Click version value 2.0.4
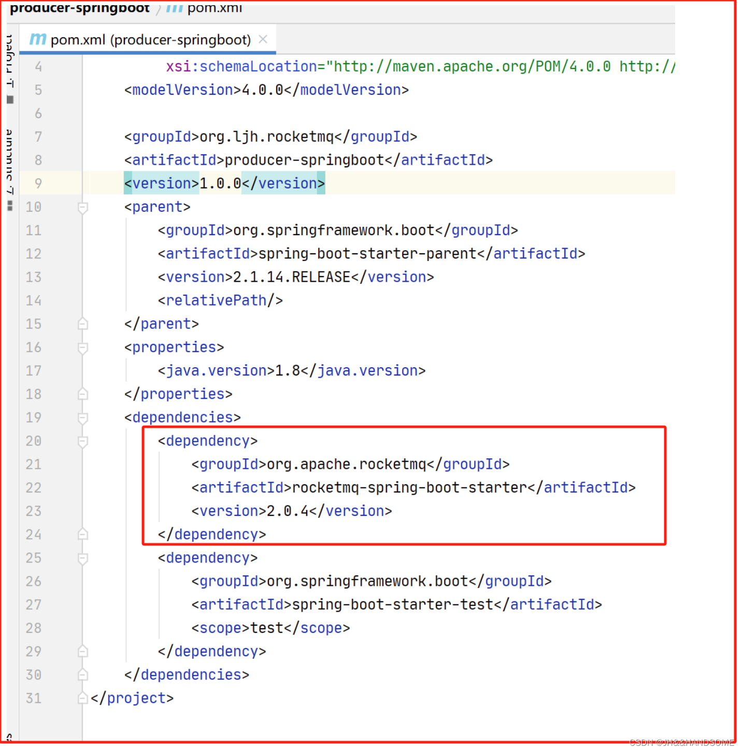Viewport: 742px width, 751px height. (288, 511)
